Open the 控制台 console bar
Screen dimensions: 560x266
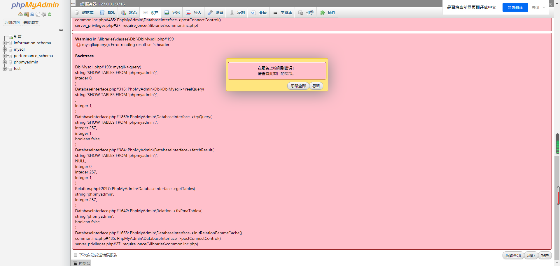pyautogui.click(x=82, y=263)
